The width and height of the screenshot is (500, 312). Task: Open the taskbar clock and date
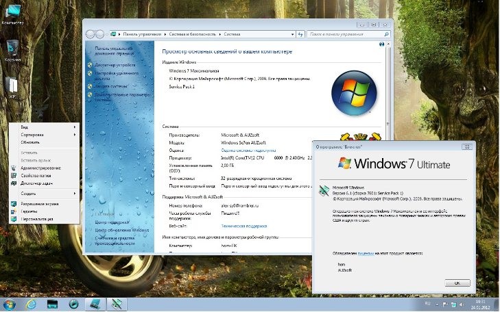480,304
